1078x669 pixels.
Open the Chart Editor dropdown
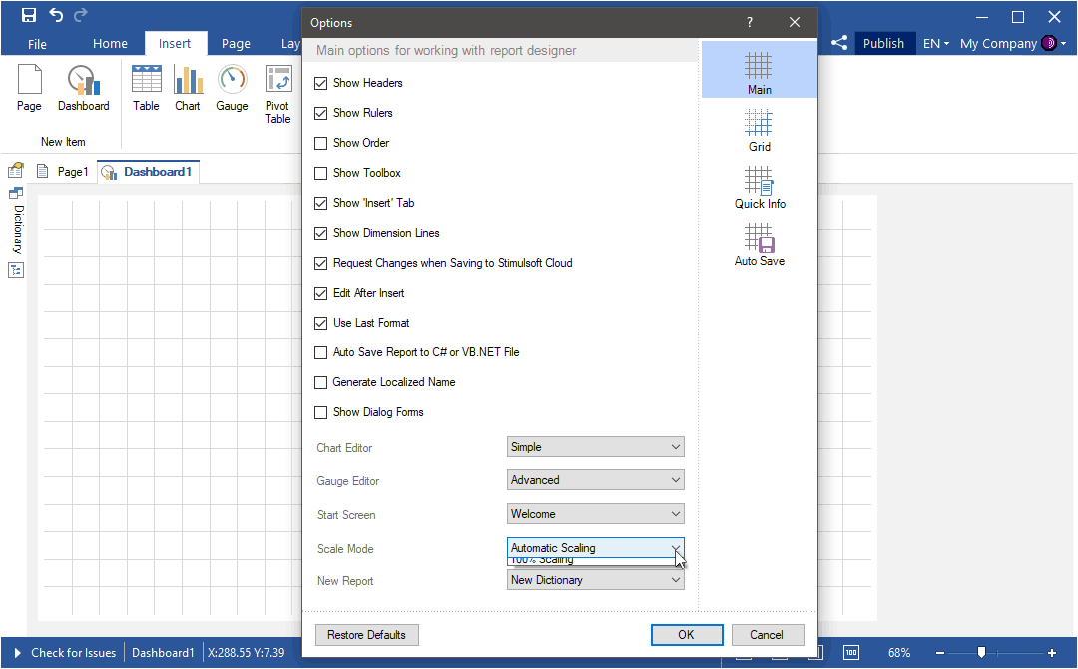tap(595, 447)
